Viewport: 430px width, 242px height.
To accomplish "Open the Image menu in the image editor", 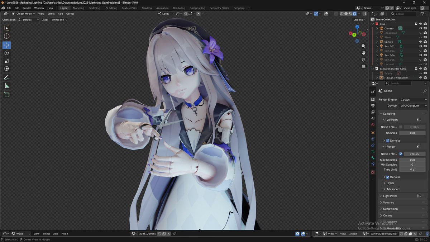I will (353, 234).
